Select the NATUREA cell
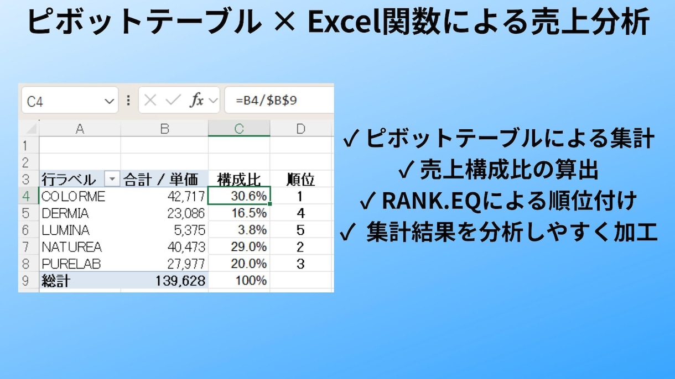The height and width of the screenshot is (379, 675). [80, 247]
